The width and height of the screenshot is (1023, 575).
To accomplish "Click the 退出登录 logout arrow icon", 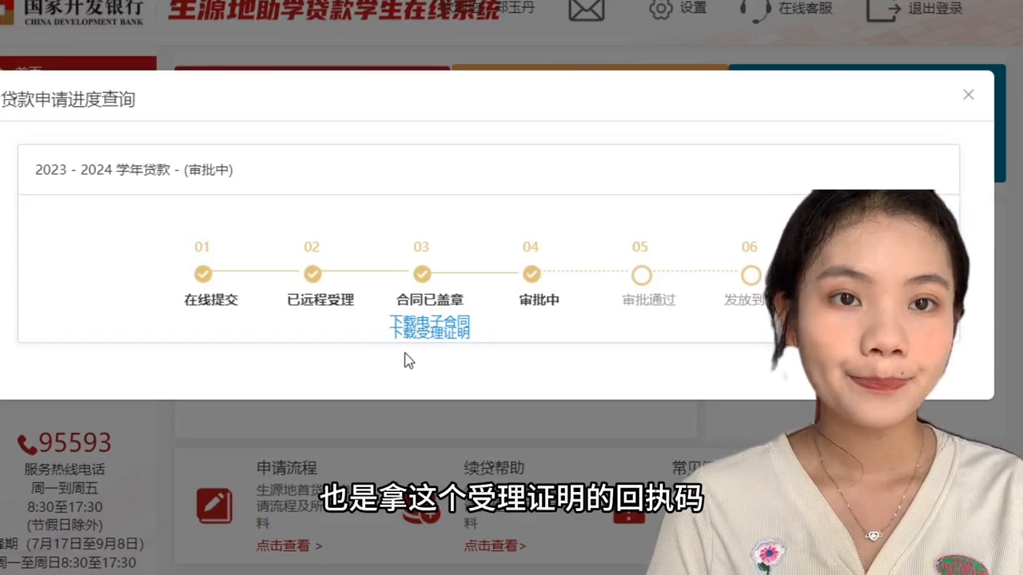I will (x=882, y=9).
